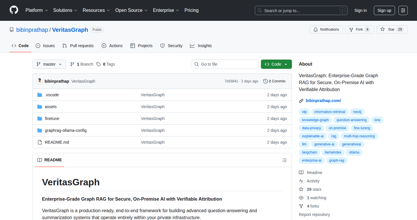Click the history clock icon next to 8 Commits
This screenshot has height=220, width=417.
265,81
